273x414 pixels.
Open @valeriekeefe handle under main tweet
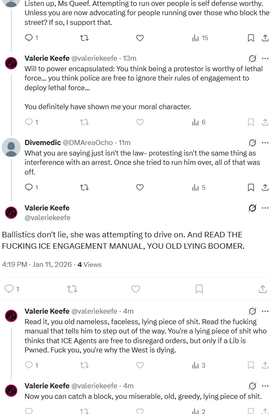[48, 218]
